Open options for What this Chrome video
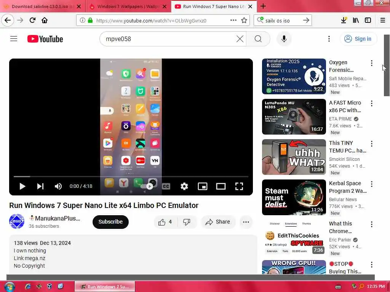Image resolution: width=390 pixels, height=292 pixels. pyautogui.click(x=372, y=224)
